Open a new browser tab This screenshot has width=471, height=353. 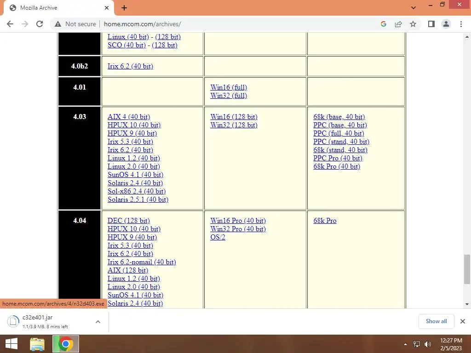point(124,8)
